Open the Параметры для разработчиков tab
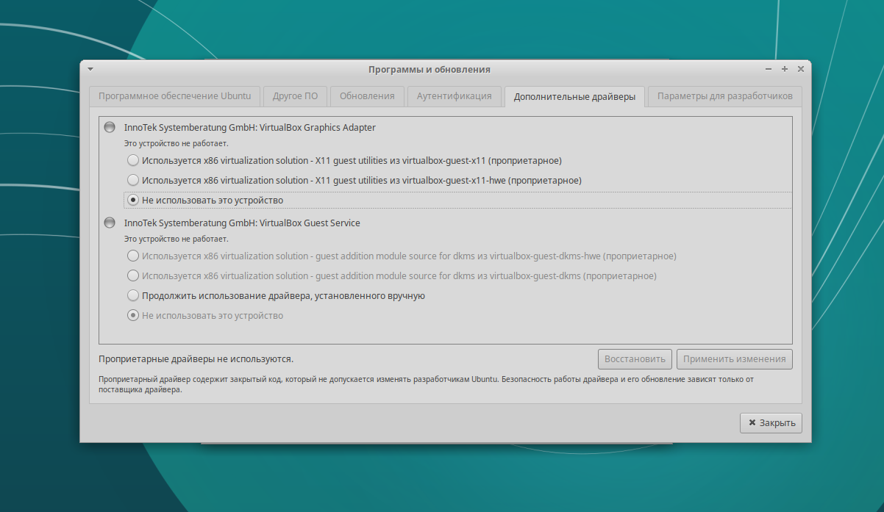884x512 pixels. tap(725, 96)
